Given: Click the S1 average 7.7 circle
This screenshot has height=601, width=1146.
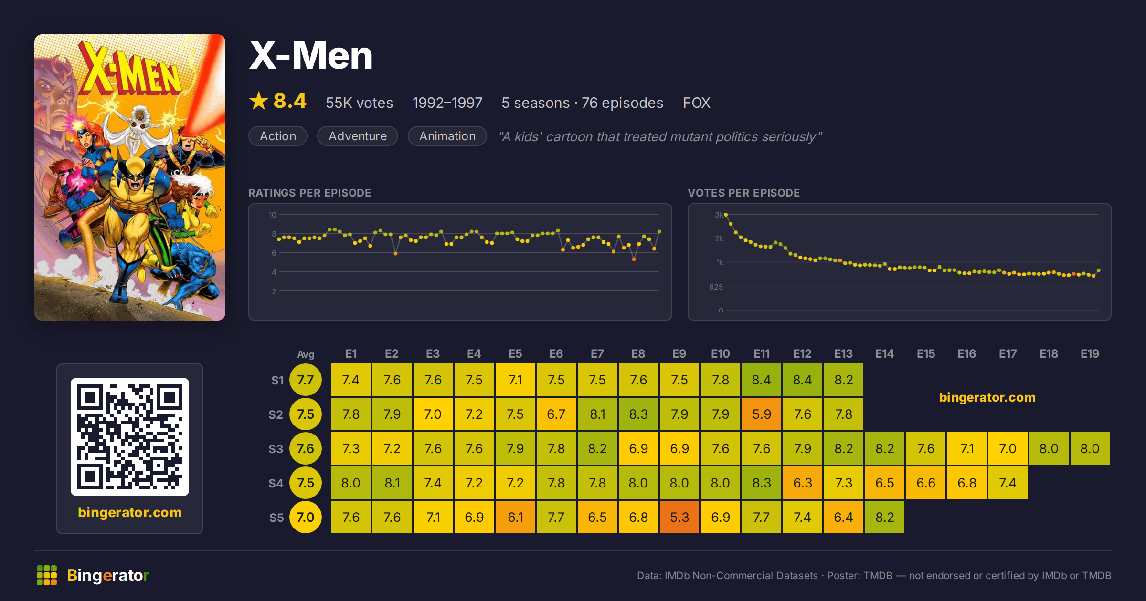Looking at the screenshot, I should click(306, 380).
